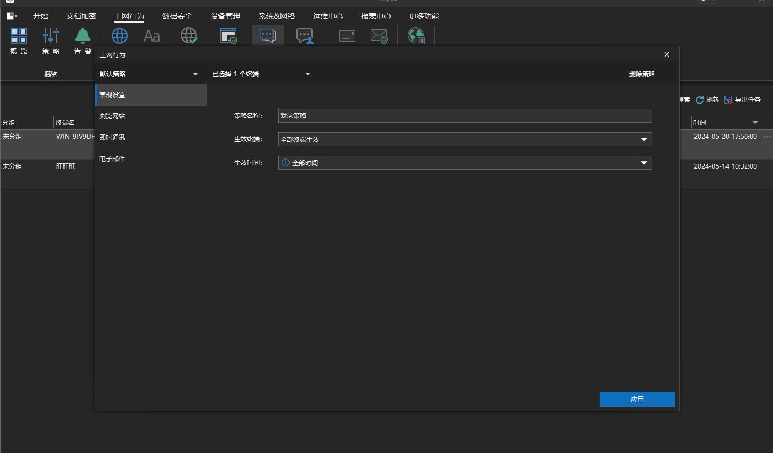773x453 pixels.
Task: Click the blue 应用 apply button
Action: coord(637,399)
